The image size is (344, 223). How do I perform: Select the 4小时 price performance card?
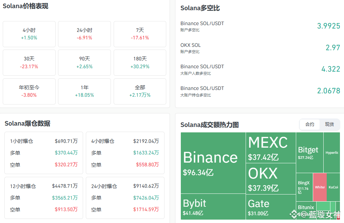[x=29, y=34]
